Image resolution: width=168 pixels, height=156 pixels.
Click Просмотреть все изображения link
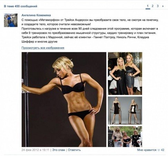(43, 48)
